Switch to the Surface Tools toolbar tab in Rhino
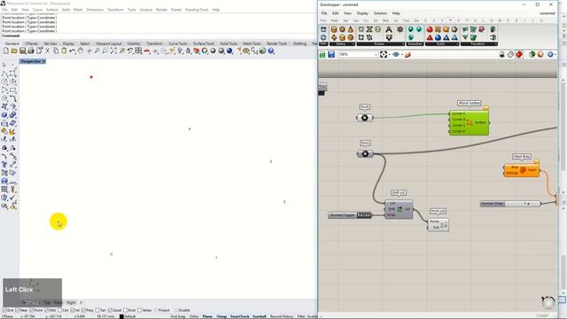 tap(204, 43)
